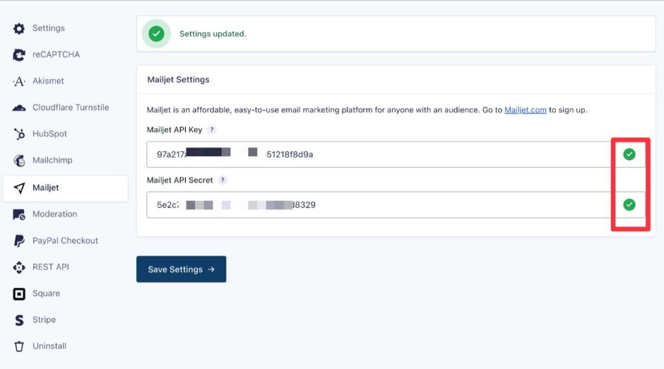The image size is (664, 369).
Task: Click the reCAPTCHA logo icon
Action: point(19,55)
